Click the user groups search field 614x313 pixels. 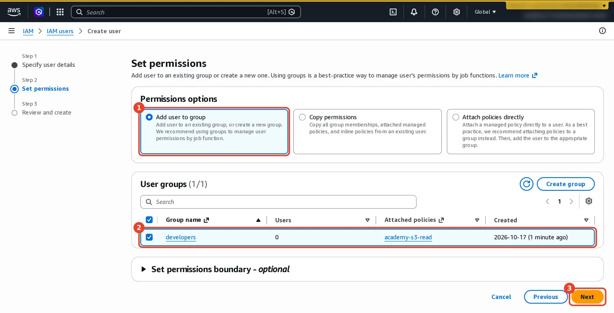click(x=278, y=202)
